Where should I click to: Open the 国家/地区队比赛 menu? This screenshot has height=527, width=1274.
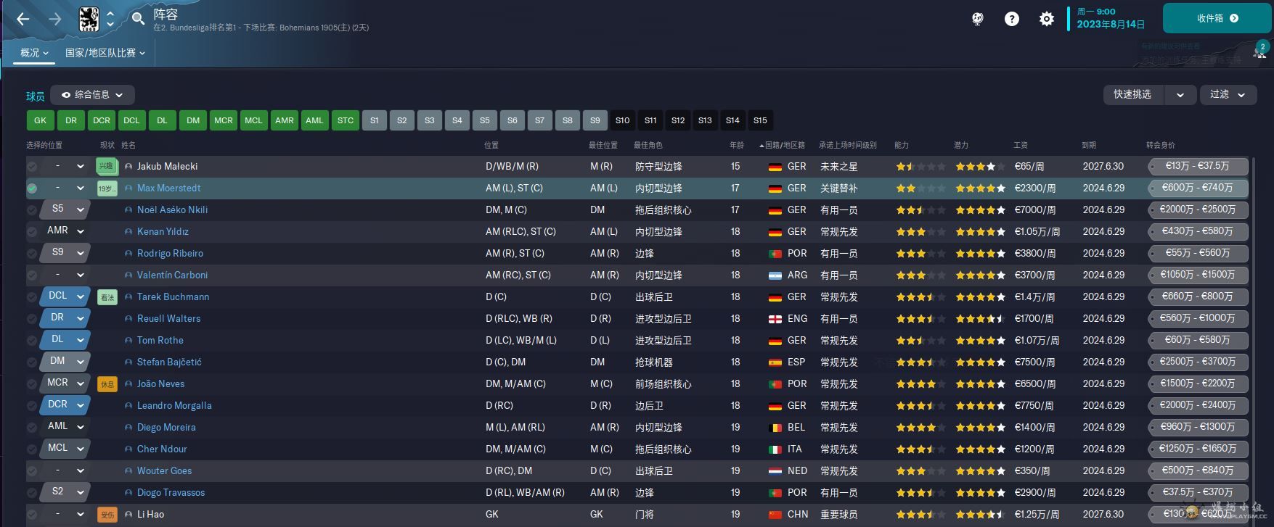pyautogui.click(x=105, y=53)
